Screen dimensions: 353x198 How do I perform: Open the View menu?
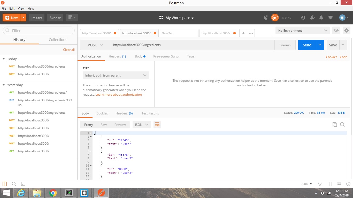pos(21,9)
